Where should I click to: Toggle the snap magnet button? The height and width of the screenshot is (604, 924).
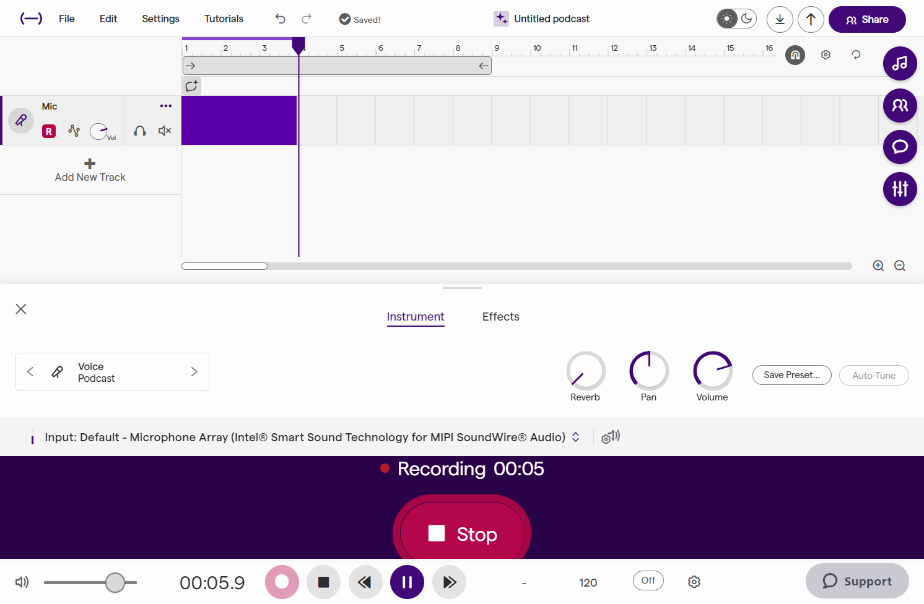[795, 55]
